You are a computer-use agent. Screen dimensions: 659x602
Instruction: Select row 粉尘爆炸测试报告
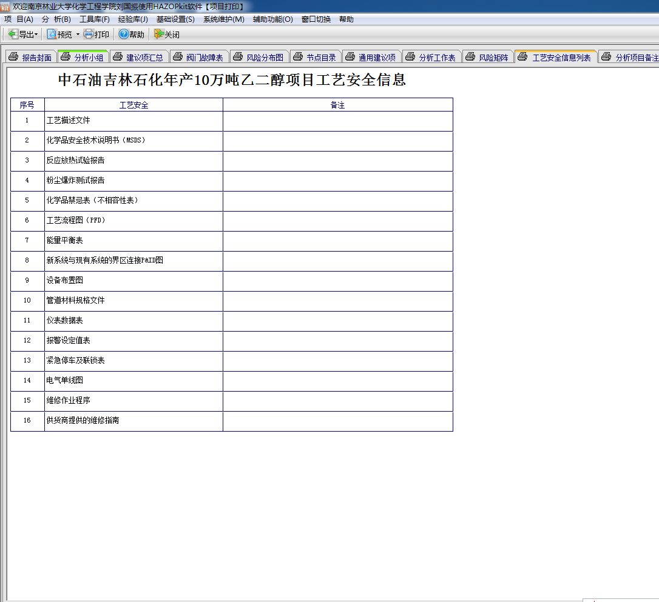pyautogui.click(x=232, y=181)
